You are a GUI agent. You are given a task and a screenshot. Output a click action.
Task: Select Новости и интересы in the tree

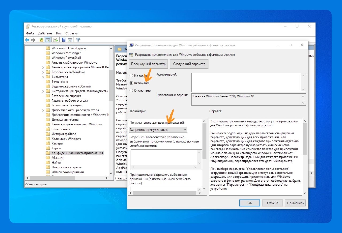click(67, 167)
